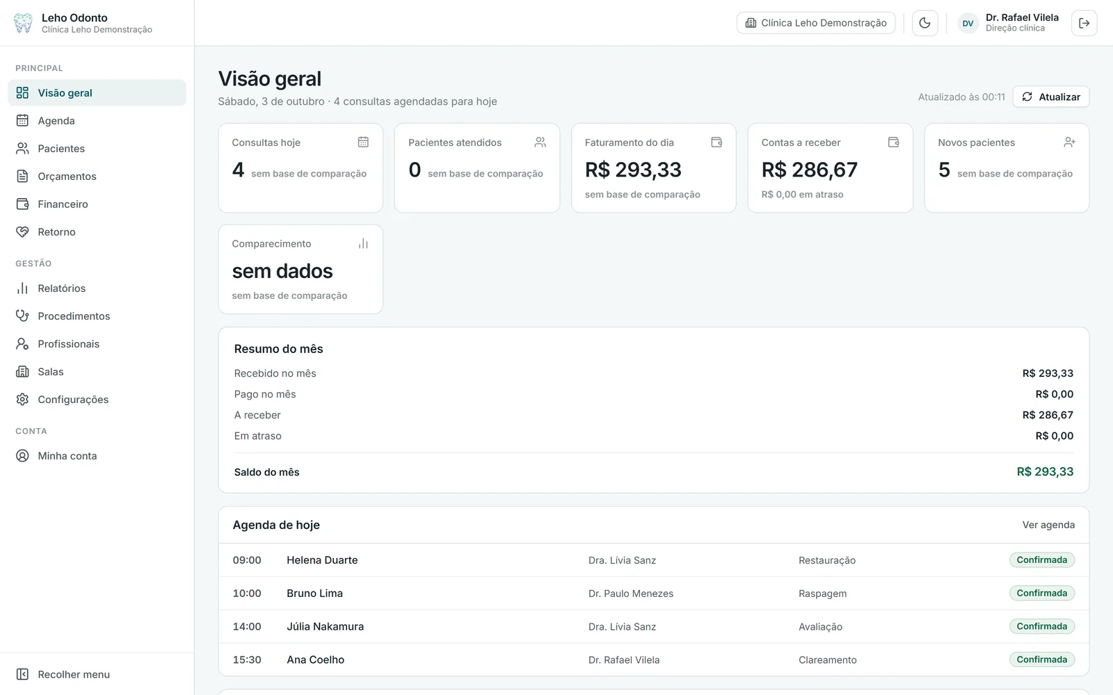Open the Orçamentos menu item
This screenshot has width=1113, height=695.
tap(97, 176)
